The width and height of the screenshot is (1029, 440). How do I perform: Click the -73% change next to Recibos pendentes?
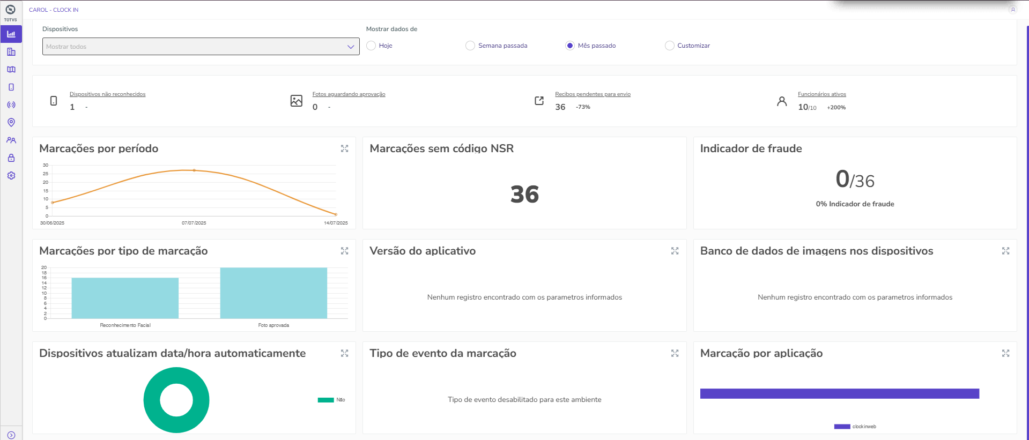pyautogui.click(x=583, y=107)
